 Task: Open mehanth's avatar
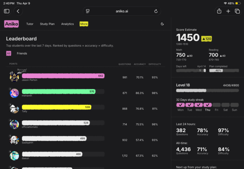14,93
